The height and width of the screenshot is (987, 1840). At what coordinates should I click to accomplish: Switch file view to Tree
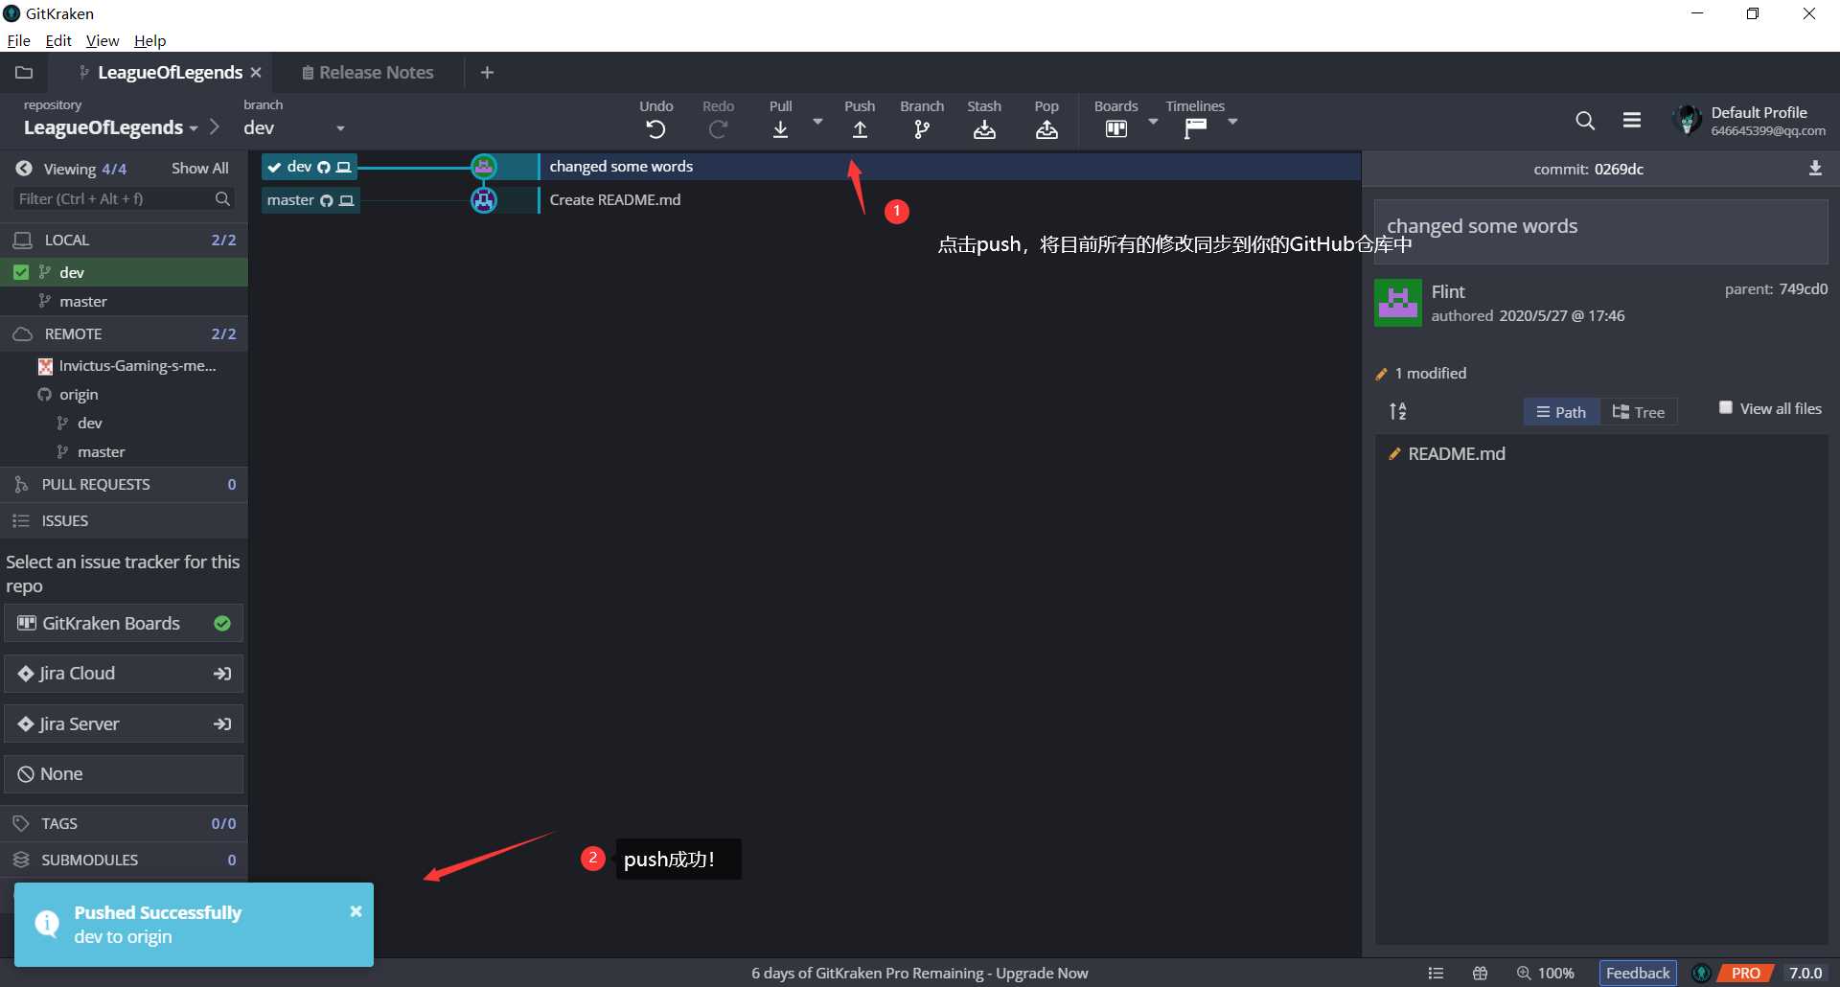1639,412
